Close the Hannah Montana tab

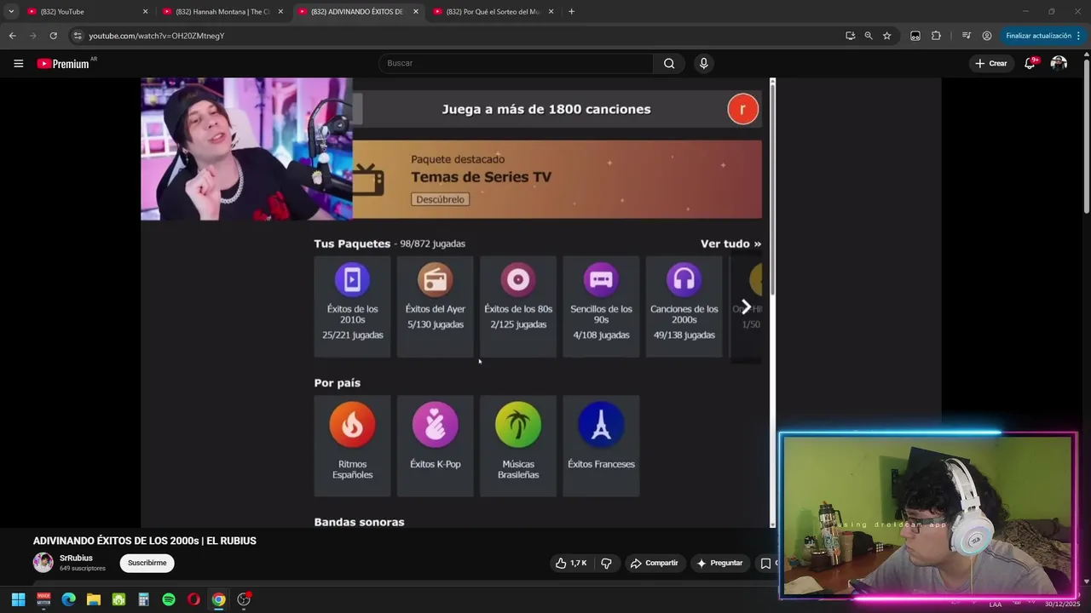(x=280, y=12)
